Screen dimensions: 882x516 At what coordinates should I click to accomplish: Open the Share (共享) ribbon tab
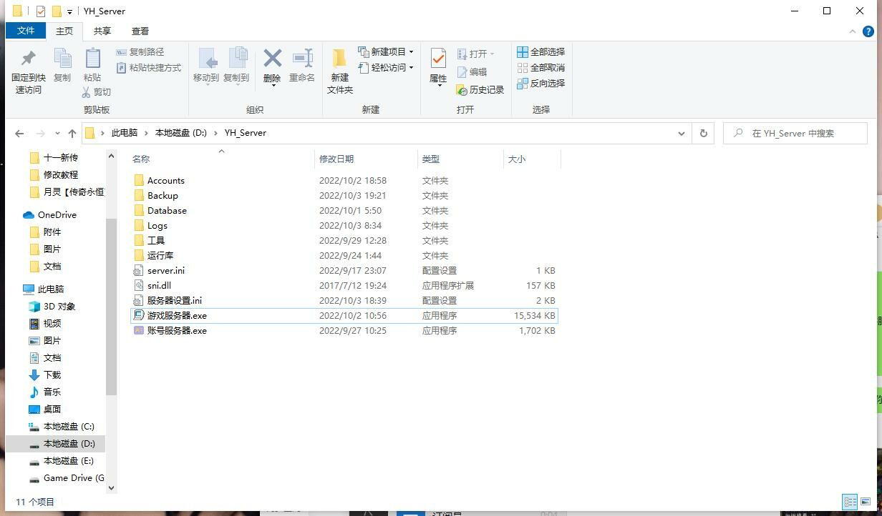102,31
